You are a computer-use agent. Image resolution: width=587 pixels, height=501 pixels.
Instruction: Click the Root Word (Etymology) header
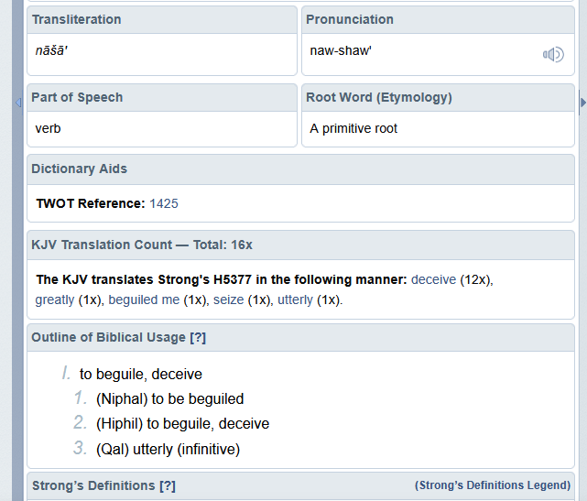(x=379, y=97)
